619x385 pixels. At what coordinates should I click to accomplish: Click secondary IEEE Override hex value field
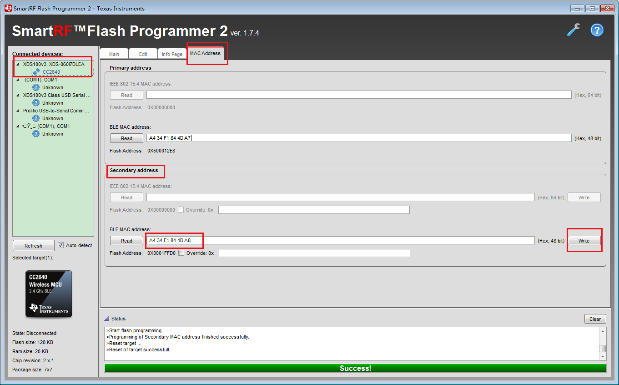(x=314, y=210)
